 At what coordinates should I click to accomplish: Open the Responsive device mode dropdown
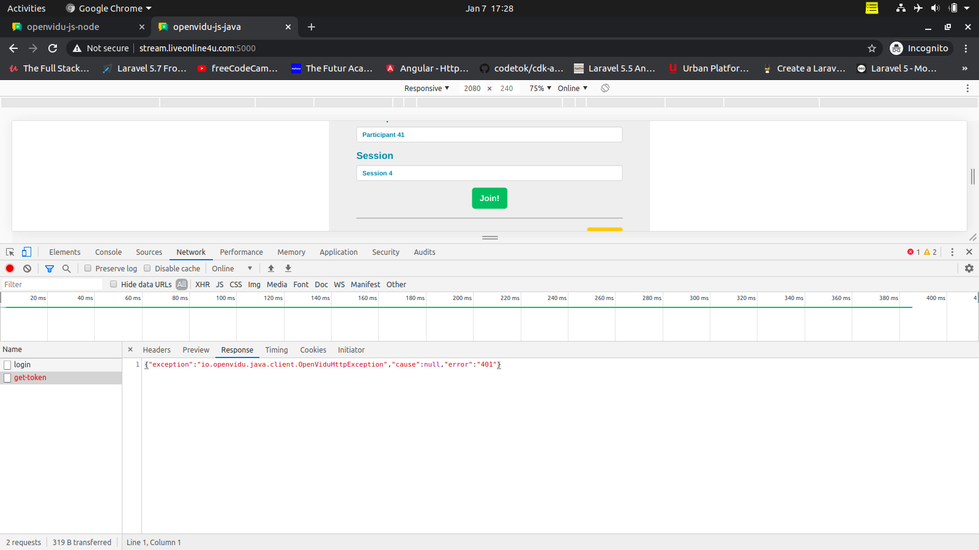coord(426,88)
